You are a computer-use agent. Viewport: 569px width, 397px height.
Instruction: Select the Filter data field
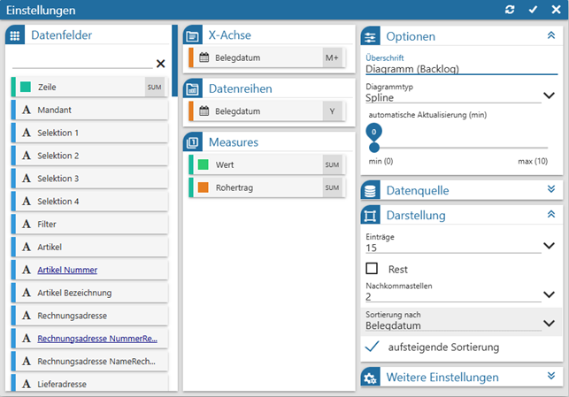pos(47,224)
